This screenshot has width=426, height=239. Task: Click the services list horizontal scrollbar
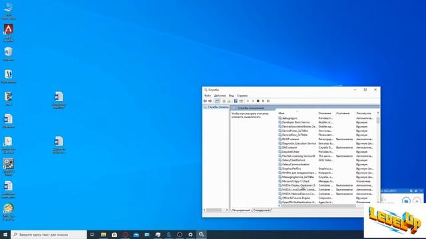(x=318, y=206)
